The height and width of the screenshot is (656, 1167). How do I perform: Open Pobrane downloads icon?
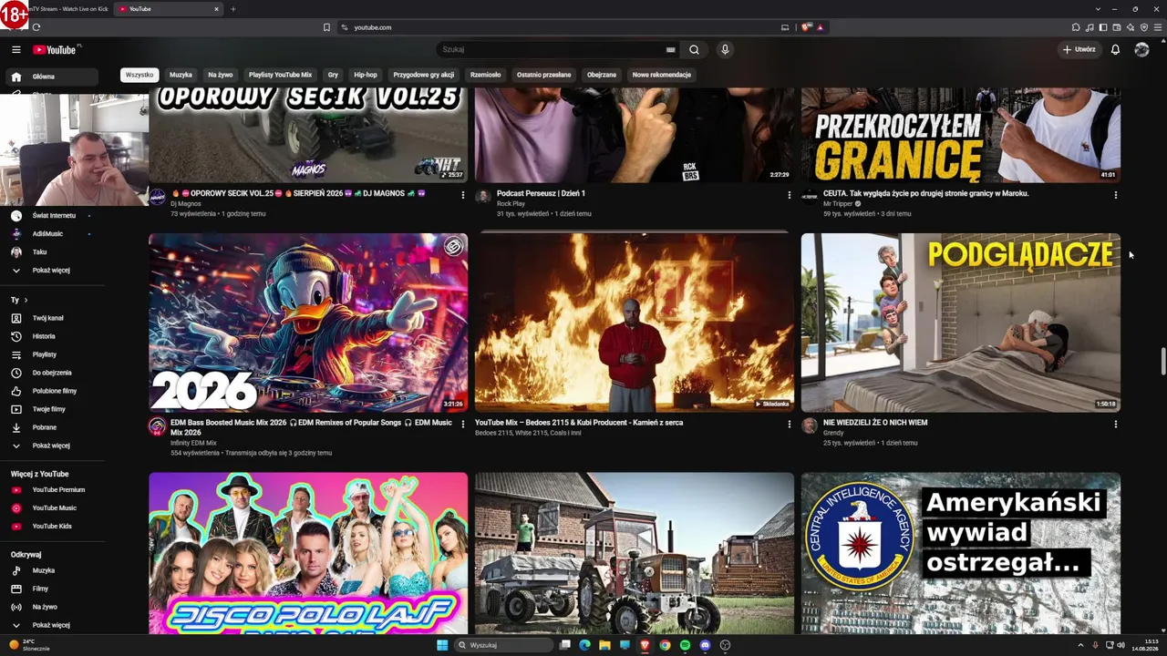click(x=16, y=427)
